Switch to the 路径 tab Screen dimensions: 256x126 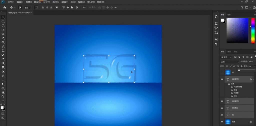click(x=235, y=52)
